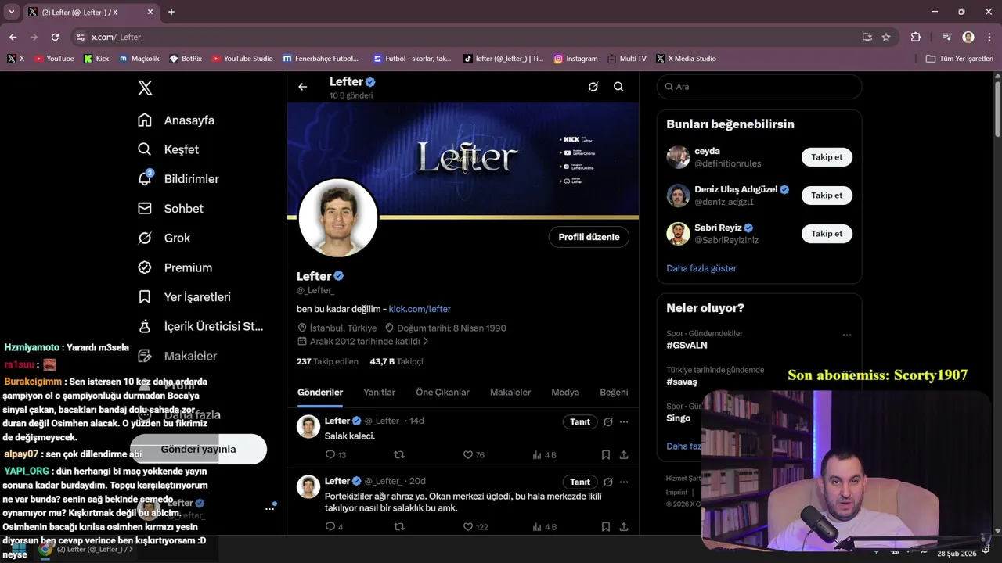Select Yanıtlar tab
The image size is (1002, 563).
[379, 392]
